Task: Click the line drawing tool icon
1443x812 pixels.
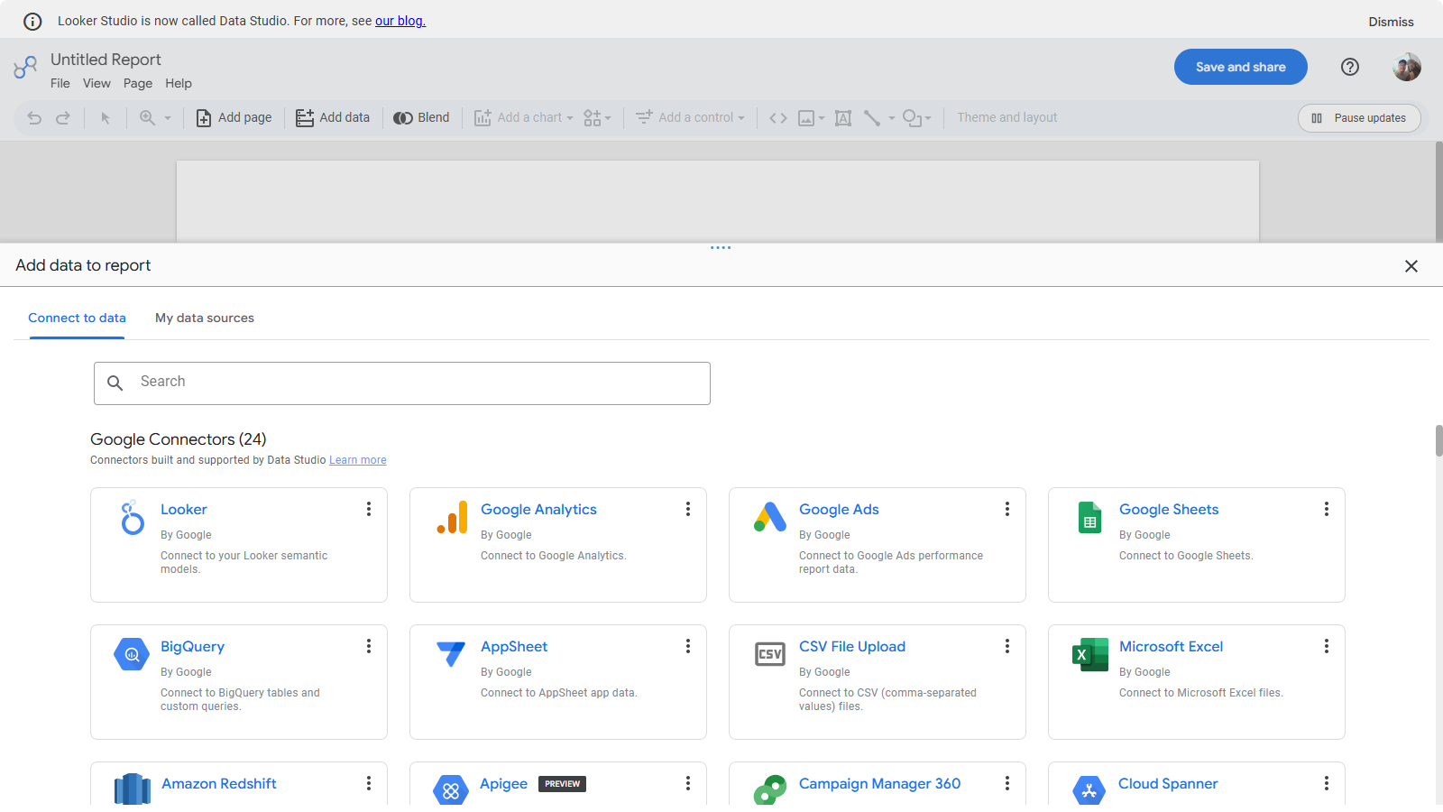Action: [x=872, y=118]
